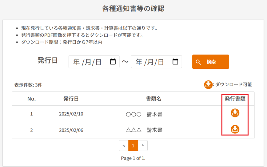
Task: Open the start date calendar picker
Action: tap(113, 62)
